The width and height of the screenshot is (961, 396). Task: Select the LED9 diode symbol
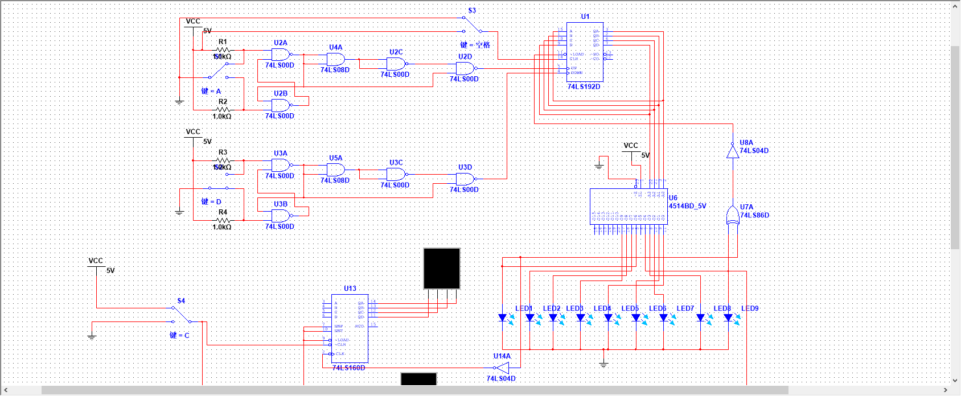(x=728, y=318)
